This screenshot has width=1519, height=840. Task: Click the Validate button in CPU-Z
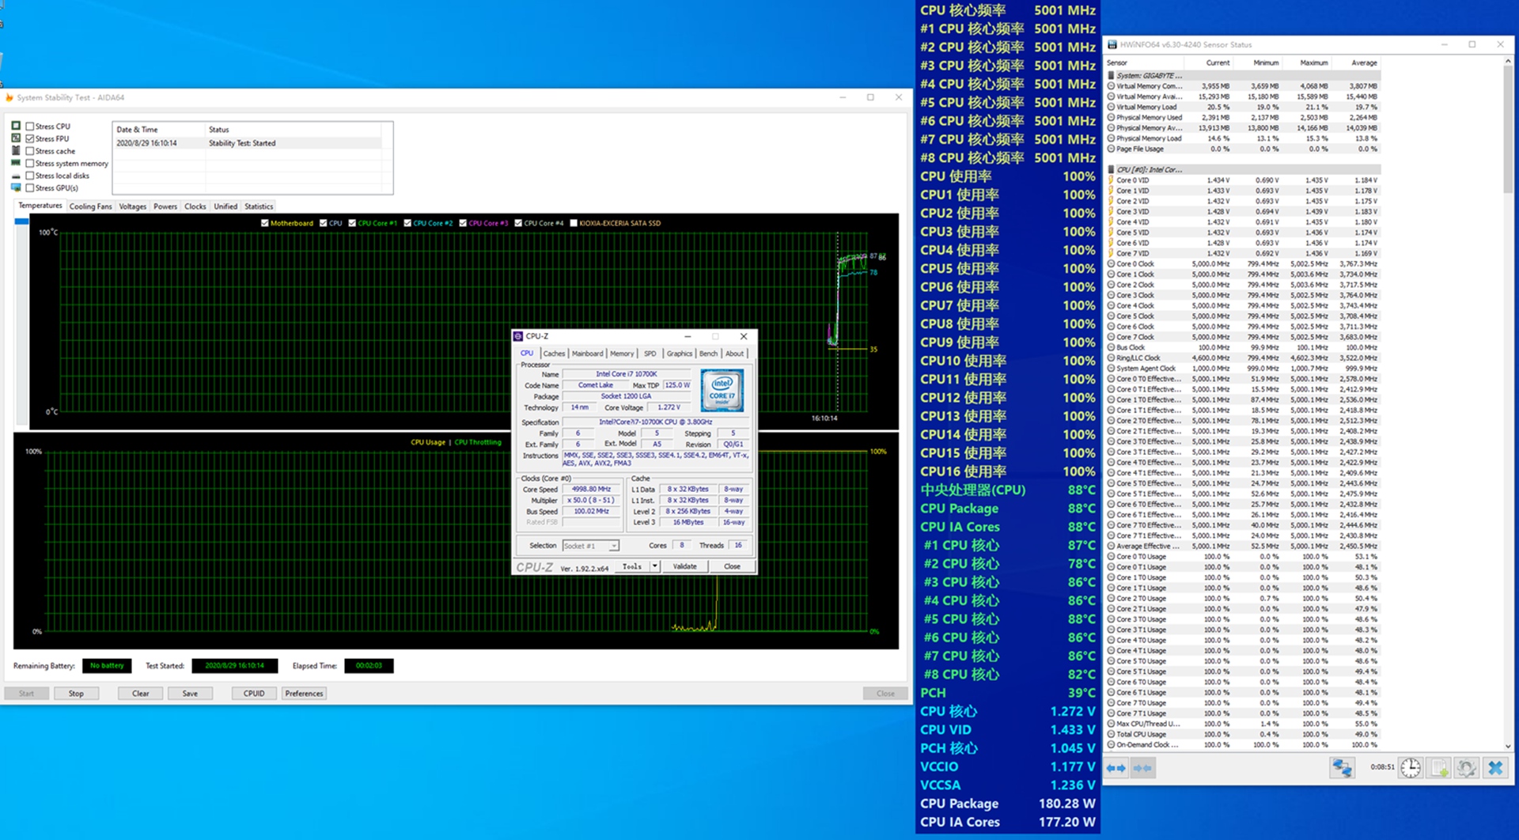pyautogui.click(x=684, y=566)
